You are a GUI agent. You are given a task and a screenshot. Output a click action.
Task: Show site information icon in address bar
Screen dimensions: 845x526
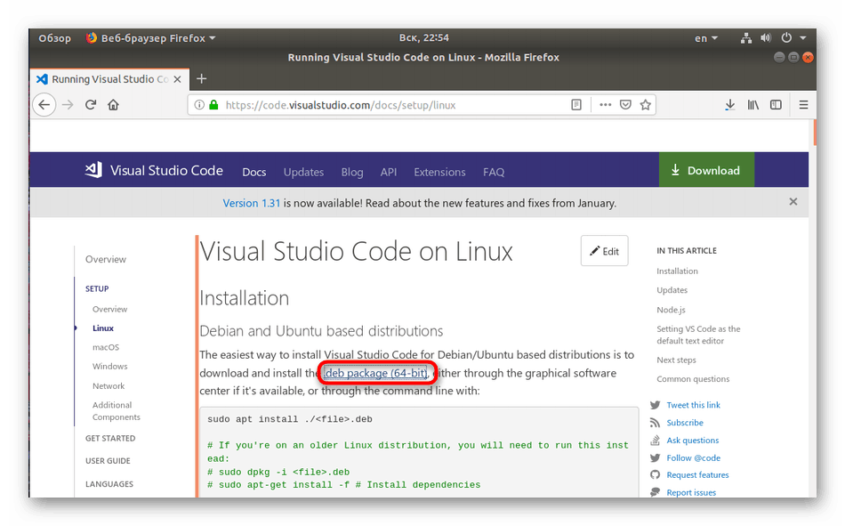click(199, 105)
